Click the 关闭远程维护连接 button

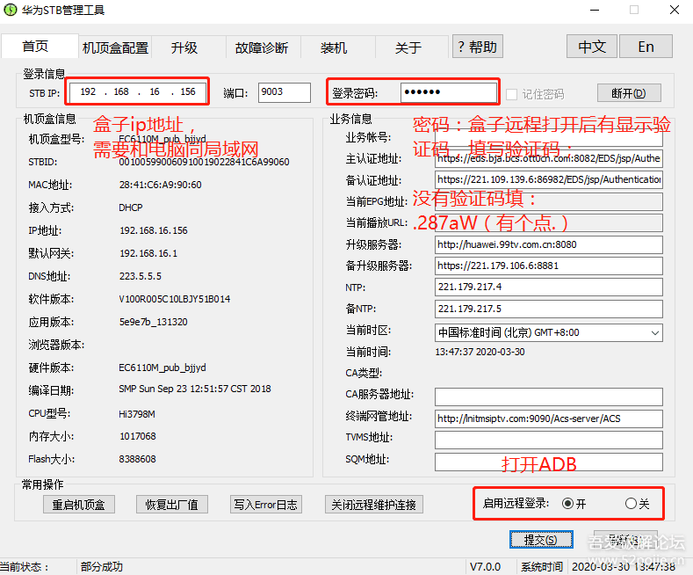click(x=374, y=505)
